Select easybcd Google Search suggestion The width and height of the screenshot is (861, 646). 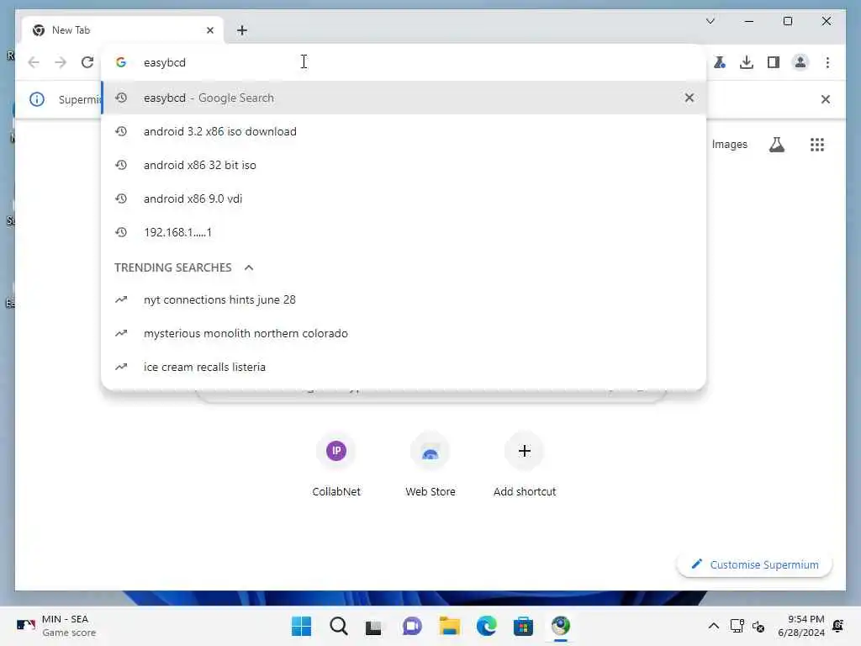[x=404, y=98]
